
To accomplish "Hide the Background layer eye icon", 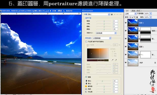I will [x=126, y=63].
